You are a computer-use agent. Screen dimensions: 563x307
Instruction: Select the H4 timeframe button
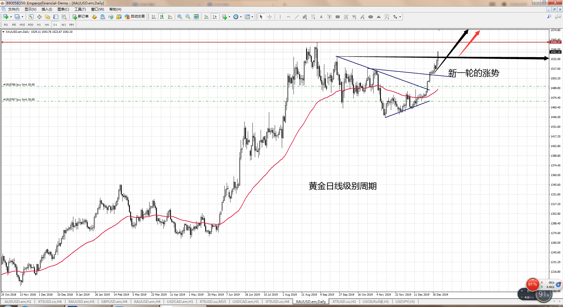(x=47, y=25)
